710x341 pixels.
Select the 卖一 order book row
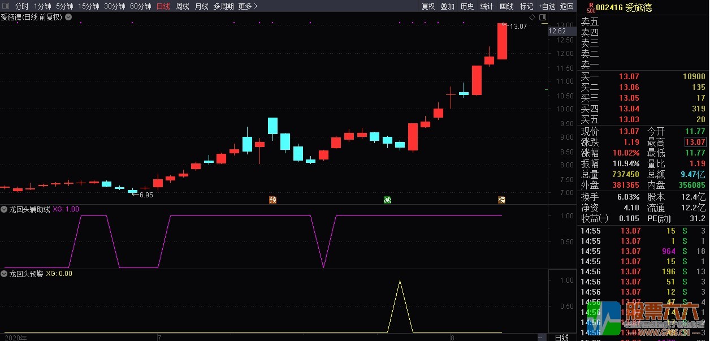click(x=643, y=64)
